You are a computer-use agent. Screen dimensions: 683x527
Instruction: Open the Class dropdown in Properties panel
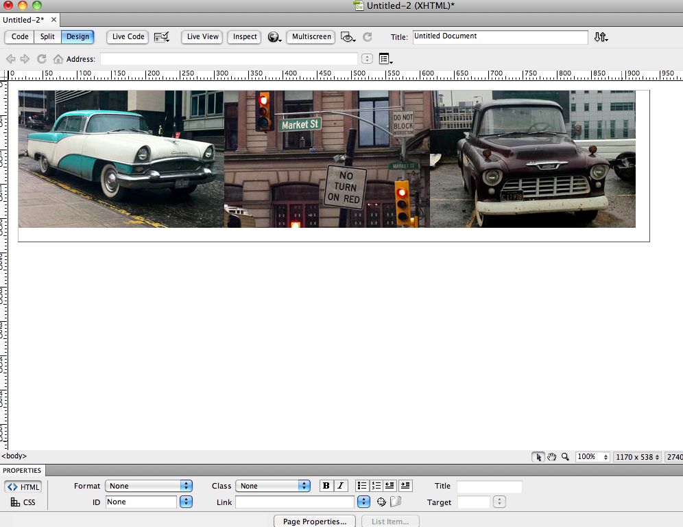[273, 486]
